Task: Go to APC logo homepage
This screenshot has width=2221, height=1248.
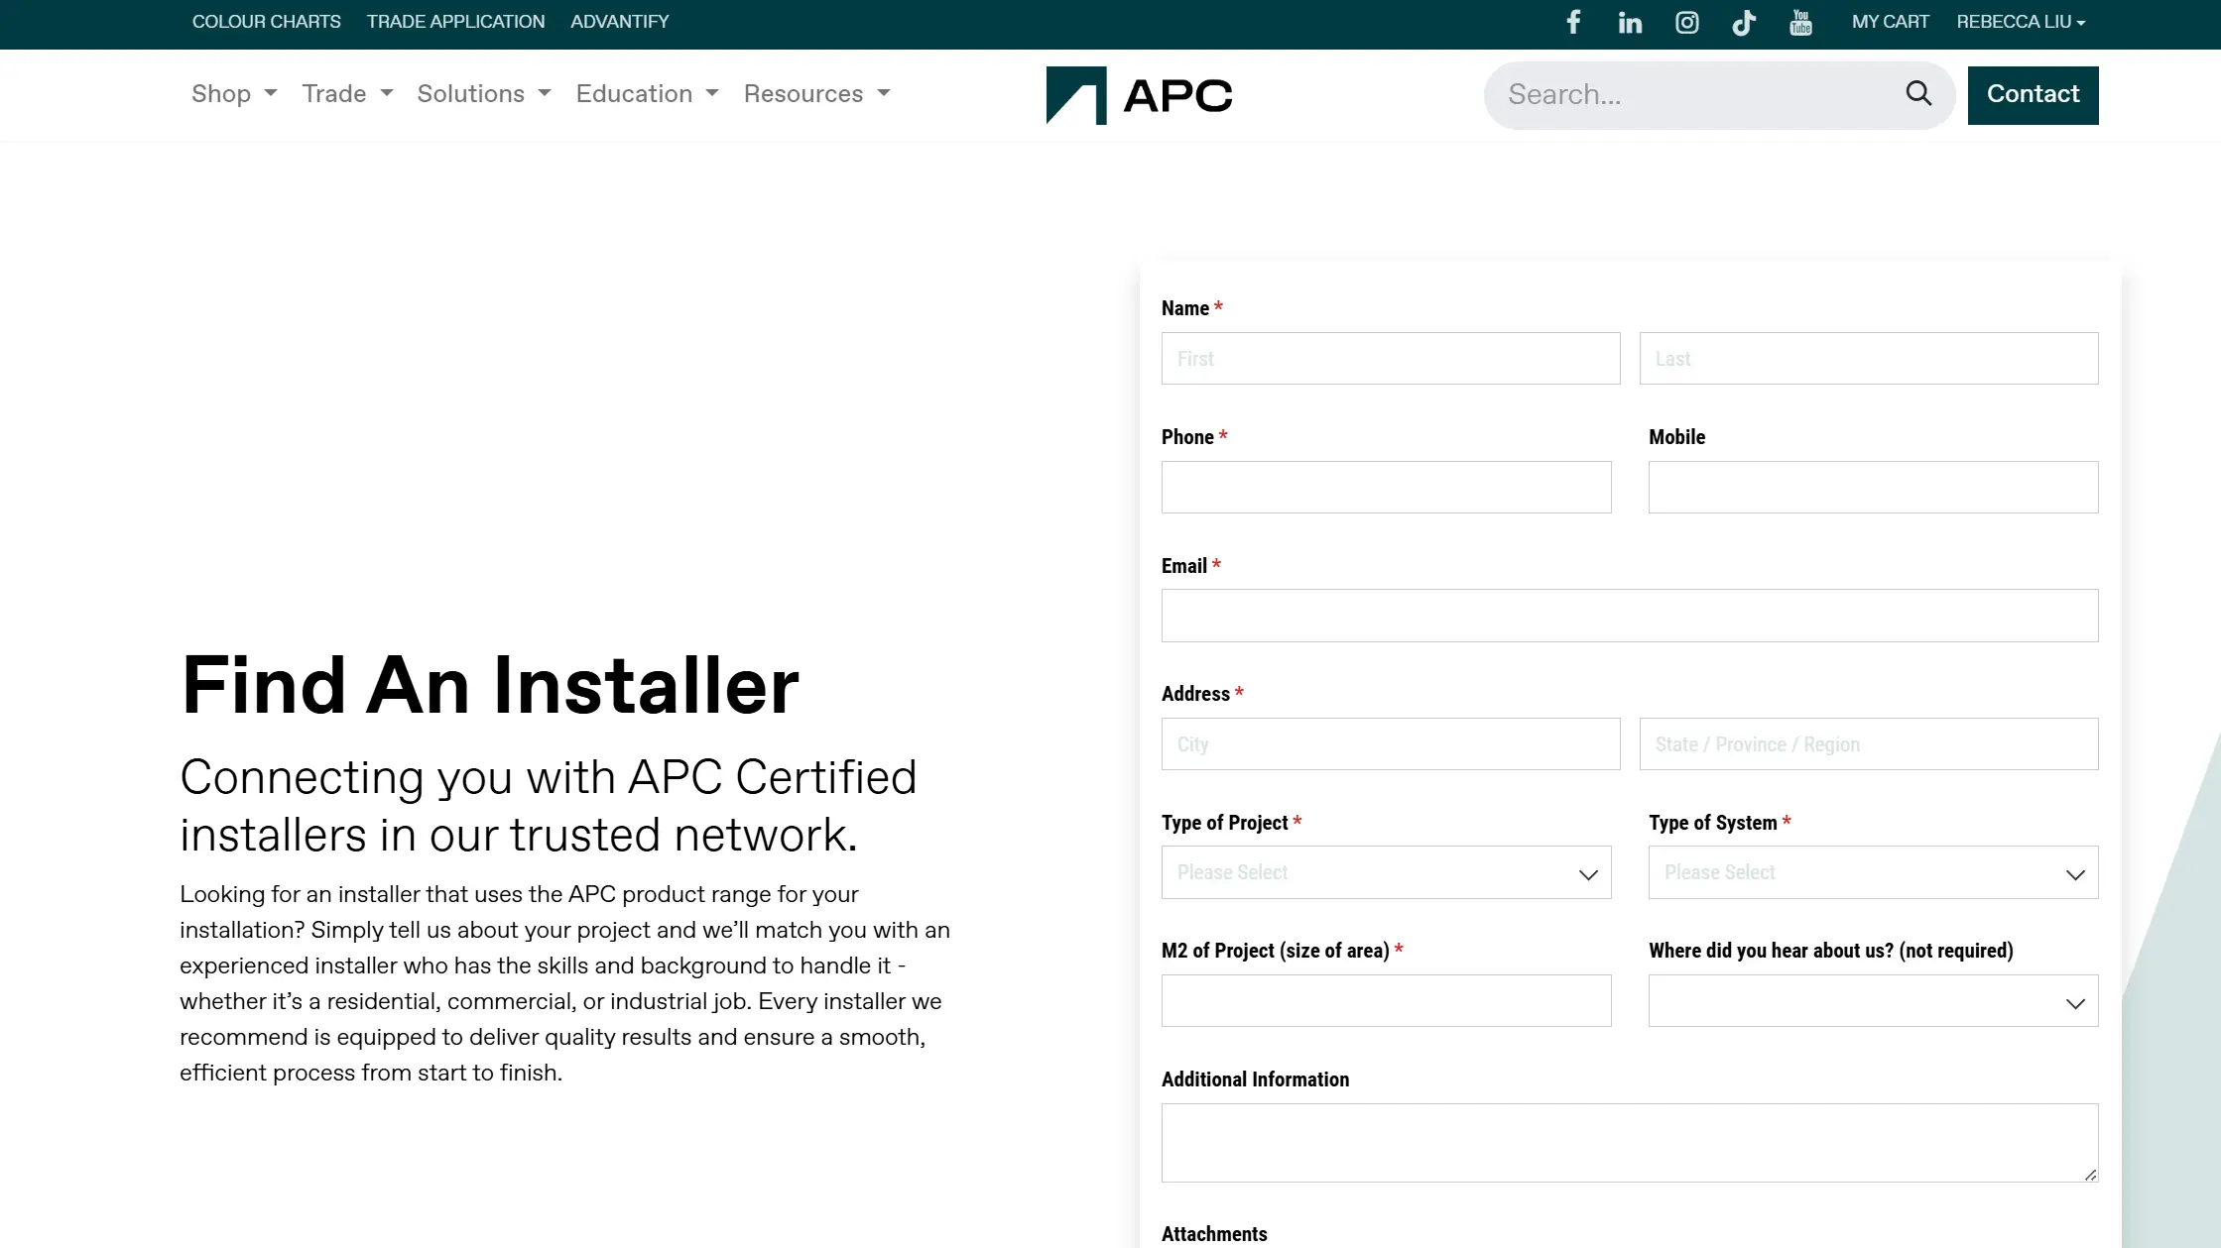Action: pos(1139,95)
